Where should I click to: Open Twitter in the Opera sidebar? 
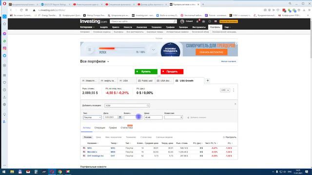4,55
